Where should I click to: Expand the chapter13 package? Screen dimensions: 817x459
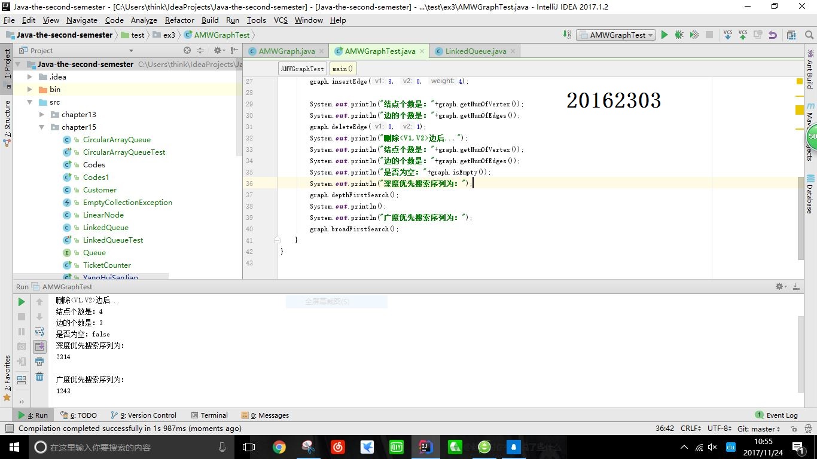point(42,115)
